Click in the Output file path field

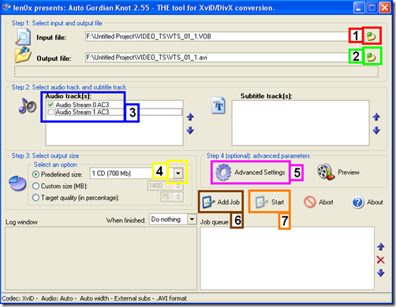click(x=217, y=57)
